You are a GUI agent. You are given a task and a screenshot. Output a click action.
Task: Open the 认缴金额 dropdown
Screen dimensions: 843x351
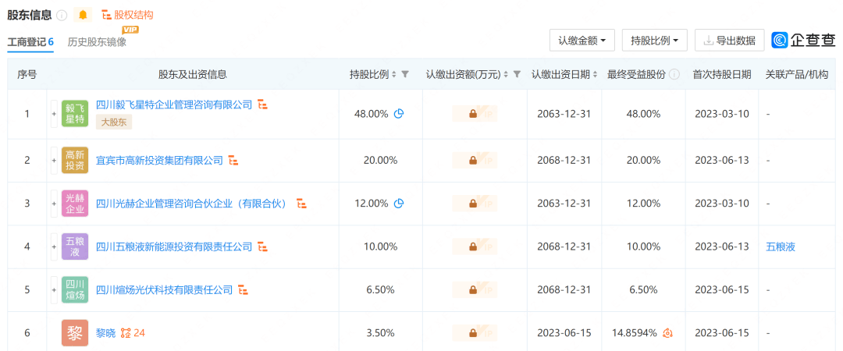pos(582,41)
